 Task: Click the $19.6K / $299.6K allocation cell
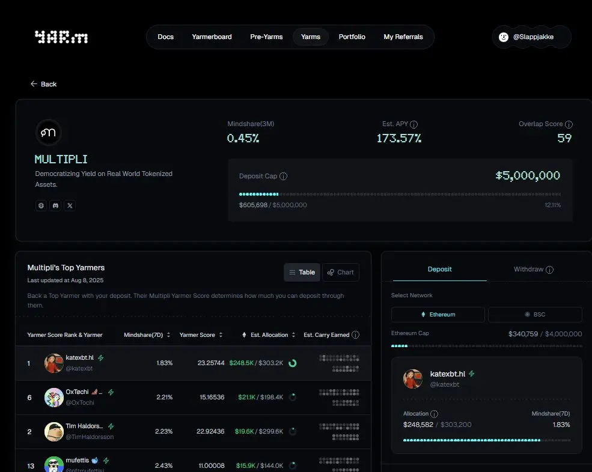pyautogui.click(x=258, y=431)
